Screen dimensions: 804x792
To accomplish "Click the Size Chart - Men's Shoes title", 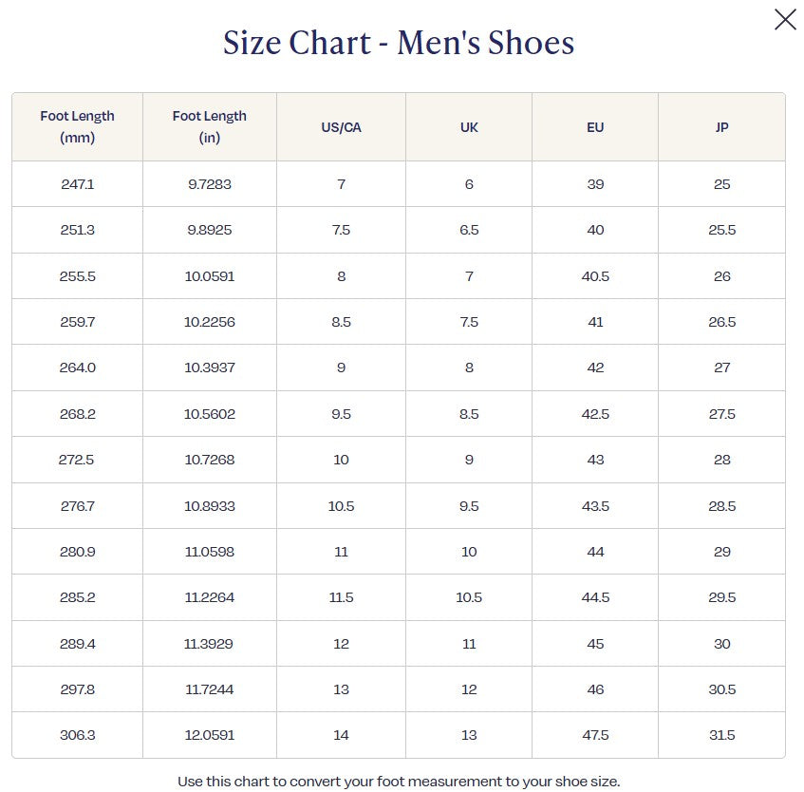I will pyautogui.click(x=399, y=43).
